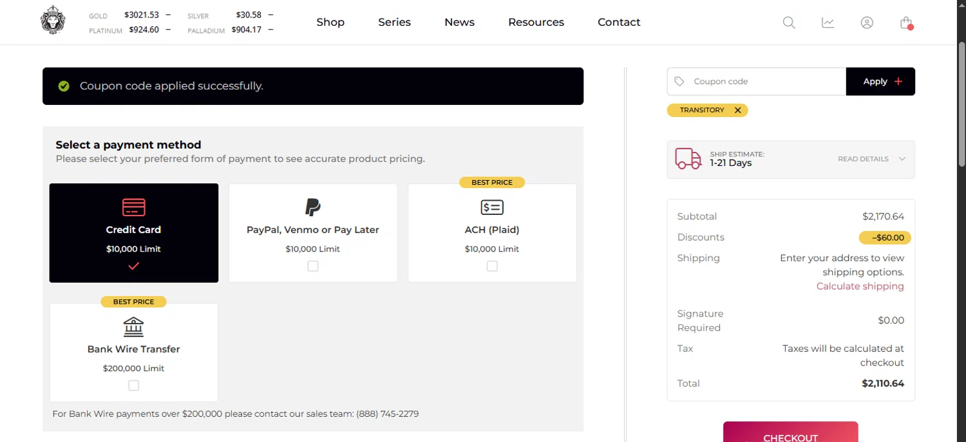Click 'Coupon code applied successfully' message
Image resolution: width=966 pixels, height=442 pixels.
[x=171, y=86]
